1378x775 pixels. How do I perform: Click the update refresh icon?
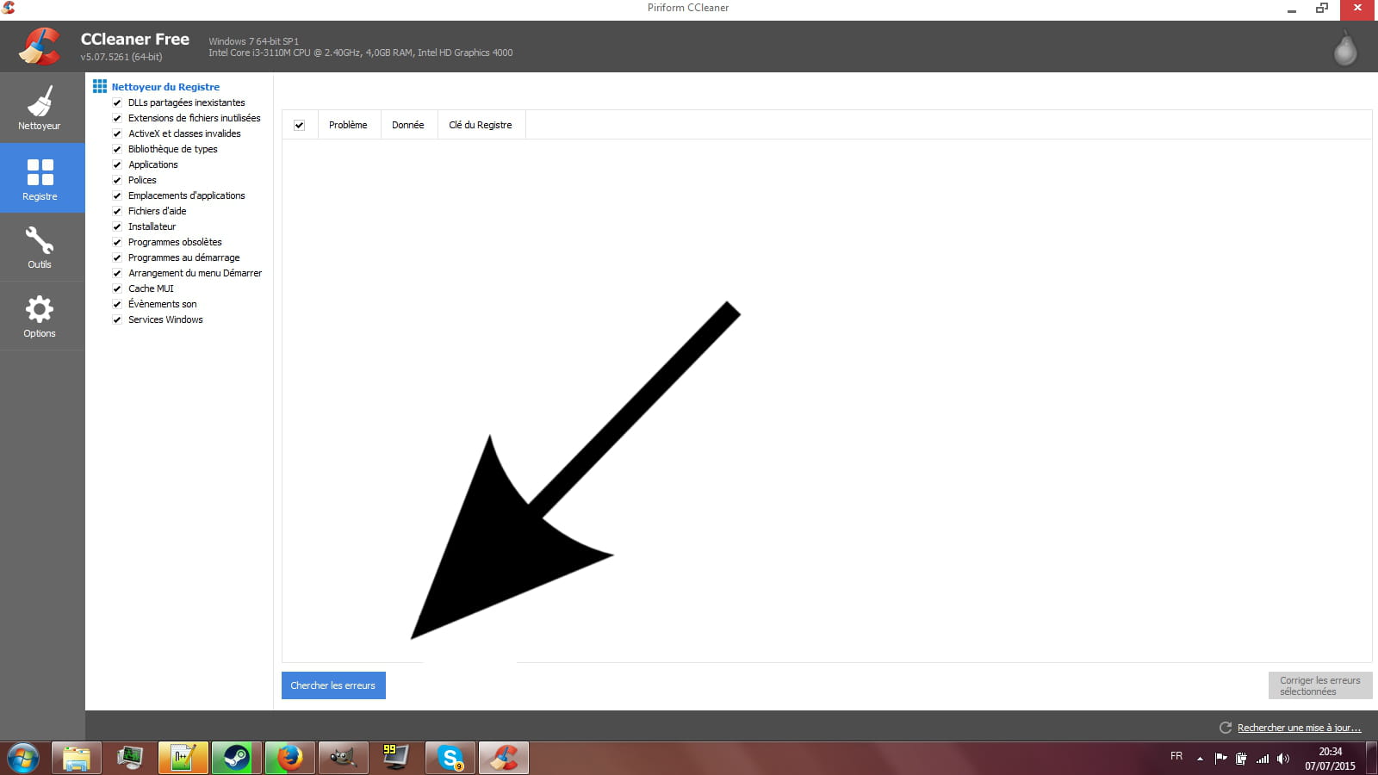click(x=1226, y=728)
